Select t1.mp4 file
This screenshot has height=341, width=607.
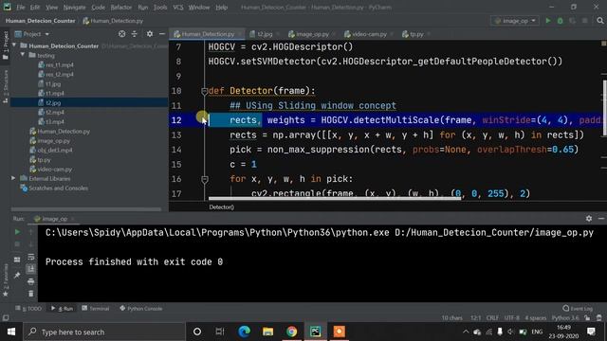tap(50, 93)
